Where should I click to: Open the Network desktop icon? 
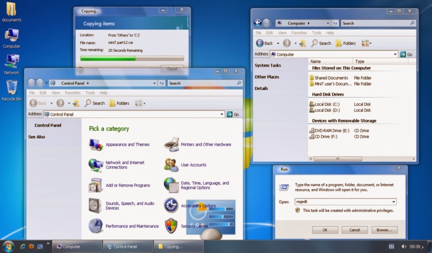(11, 65)
